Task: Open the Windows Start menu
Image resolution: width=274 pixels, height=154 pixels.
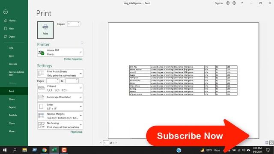Action: point(5,150)
